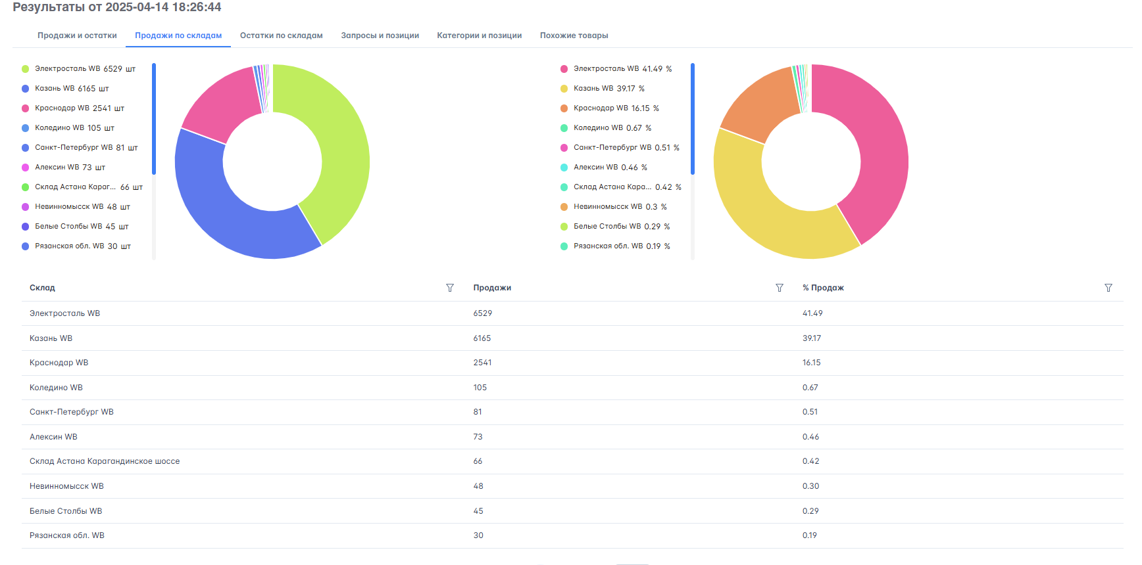Open filter icon in % Продаж column
Image resolution: width=1142 pixels, height=565 pixels.
click(x=1108, y=288)
